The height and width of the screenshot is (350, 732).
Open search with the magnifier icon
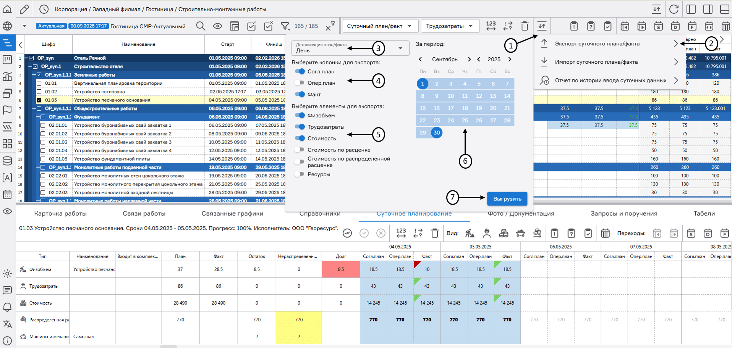coord(201,26)
